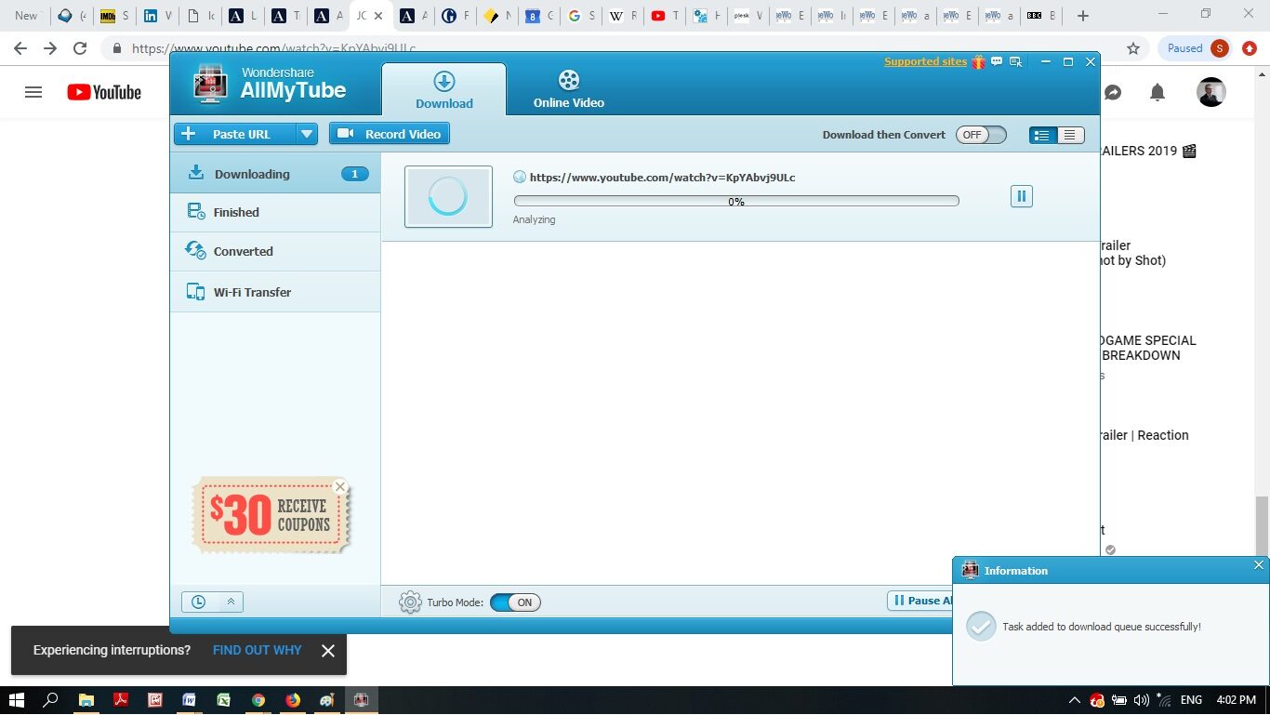Toggle Turbo Mode switch
This screenshot has height=715, width=1270.
point(515,602)
